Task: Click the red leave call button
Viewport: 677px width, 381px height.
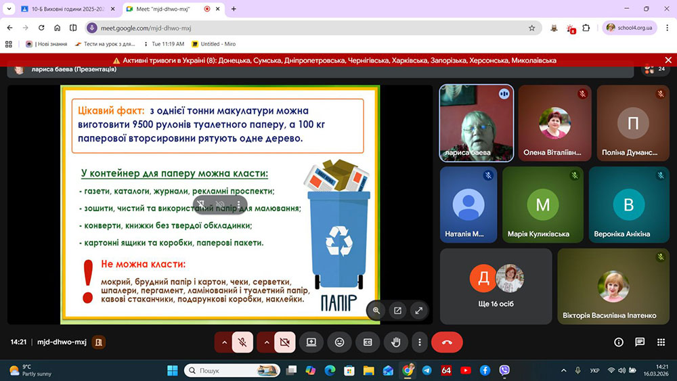Action: click(447, 342)
